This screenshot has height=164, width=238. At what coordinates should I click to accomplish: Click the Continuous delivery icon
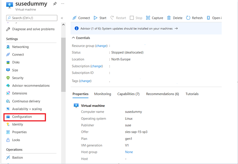pyautogui.click(x=8, y=101)
